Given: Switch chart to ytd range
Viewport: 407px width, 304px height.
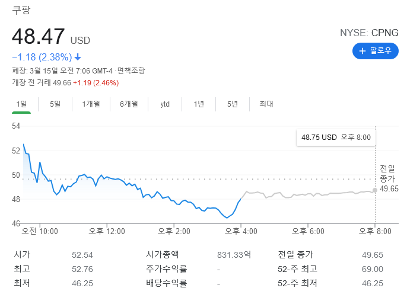Looking at the screenshot, I should tap(165, 104).
